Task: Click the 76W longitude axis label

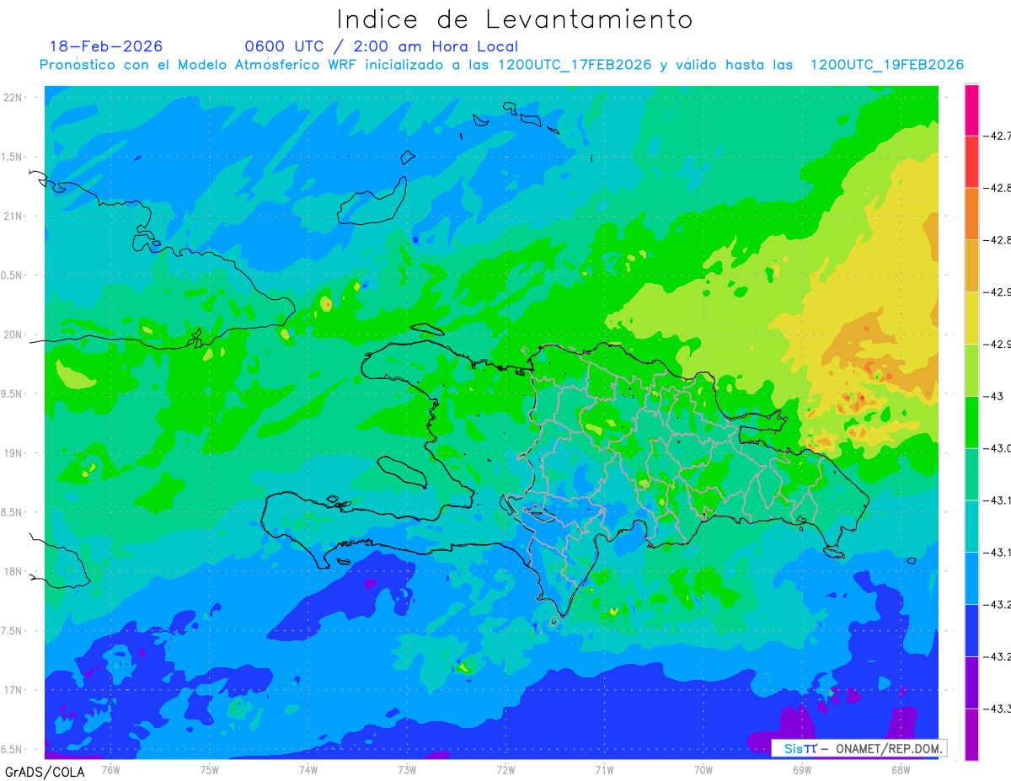Action: 110,769
